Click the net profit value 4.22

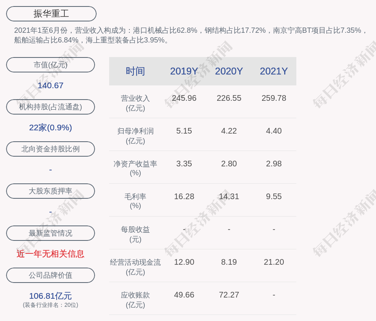click(x=229, y=131)
